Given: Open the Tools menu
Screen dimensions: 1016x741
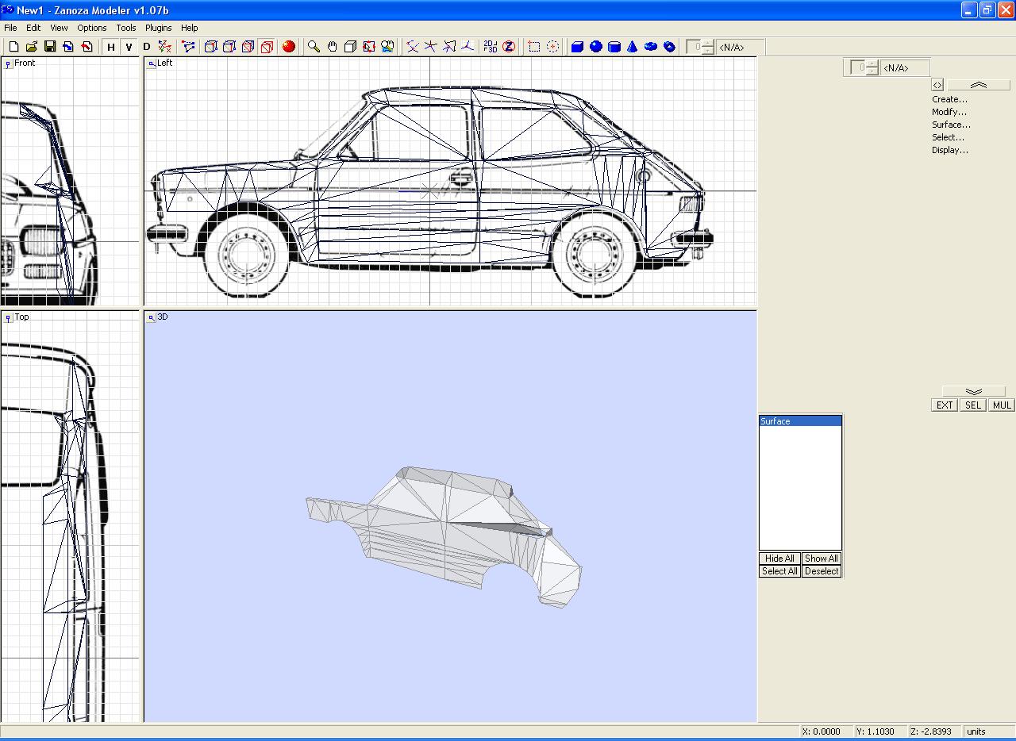Looking at the screenshot, I should pyautogui.click(x=126, y=28).
